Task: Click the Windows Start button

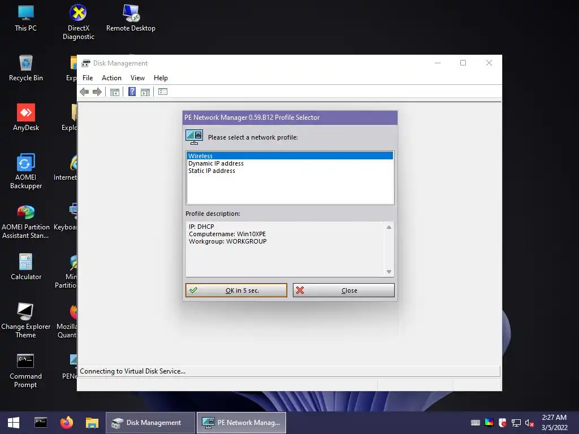Action: click(x=14, y=423)
